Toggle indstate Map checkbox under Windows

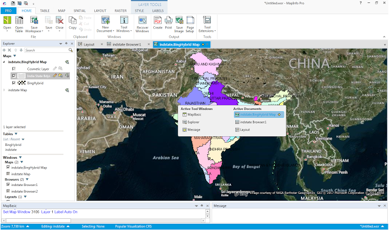(x=8, y=174)
